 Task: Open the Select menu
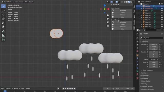pos(21,2)
